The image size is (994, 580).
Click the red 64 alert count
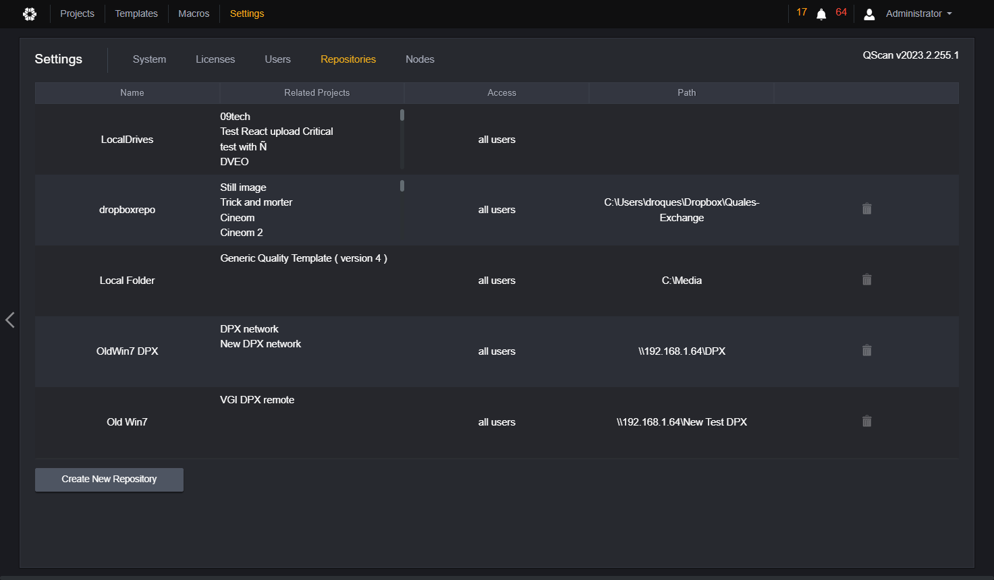[x=841, y=12]
